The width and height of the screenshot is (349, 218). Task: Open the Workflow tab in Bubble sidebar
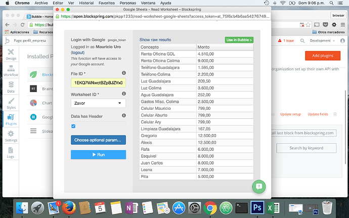pyautogui.click(x=11, y=71)
